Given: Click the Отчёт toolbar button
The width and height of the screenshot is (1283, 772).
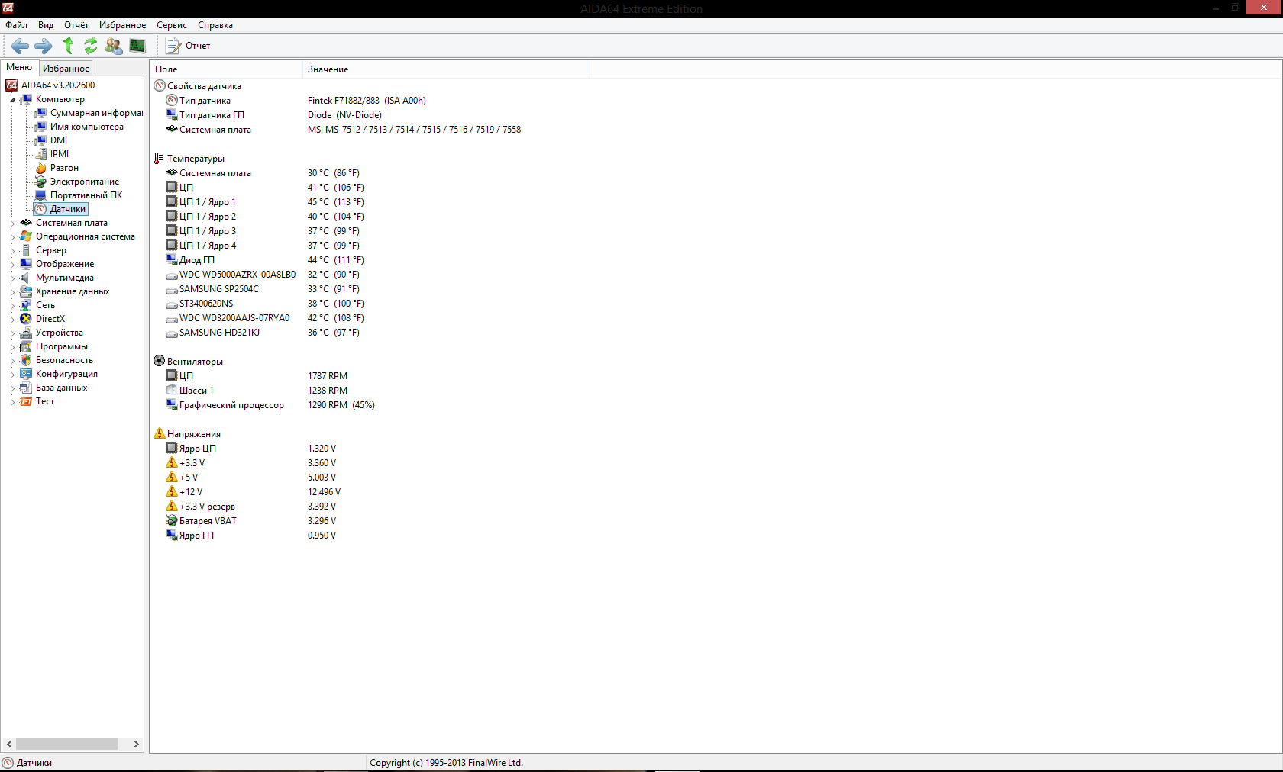Looking at the screenshot, I should pyautogui.click(x=189, y=46).
